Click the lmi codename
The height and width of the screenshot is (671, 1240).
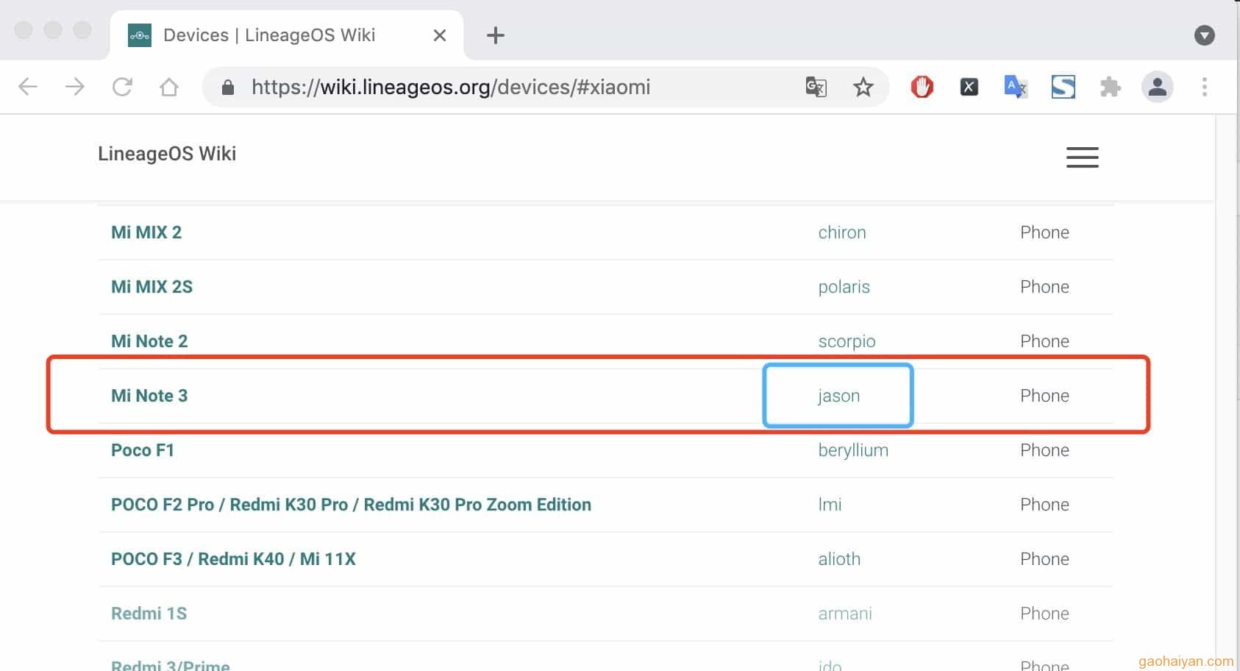(x=830, y=504)
